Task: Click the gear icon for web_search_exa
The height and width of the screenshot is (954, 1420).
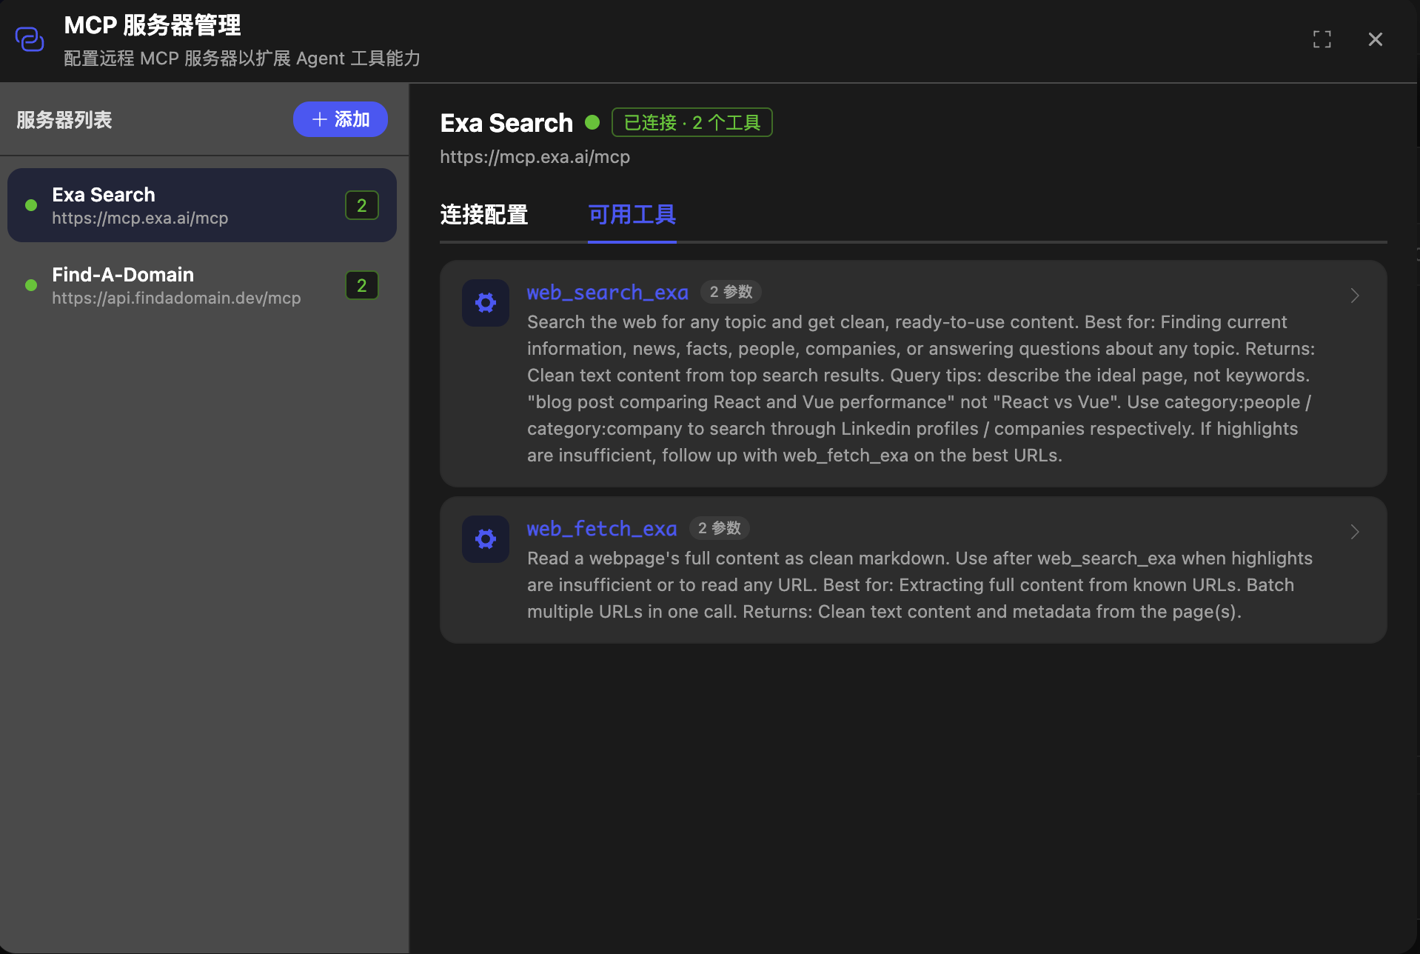Action: tap(486, 303)
